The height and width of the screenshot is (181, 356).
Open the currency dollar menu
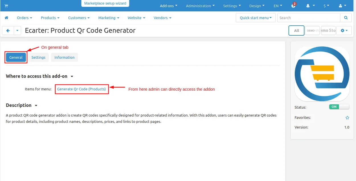[326, 6]
